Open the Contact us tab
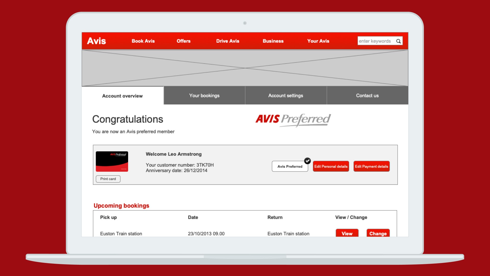This screenshot has height=276, width=490. (x=367, y=96)
